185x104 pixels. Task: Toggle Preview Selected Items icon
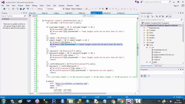tap(170, 16)
